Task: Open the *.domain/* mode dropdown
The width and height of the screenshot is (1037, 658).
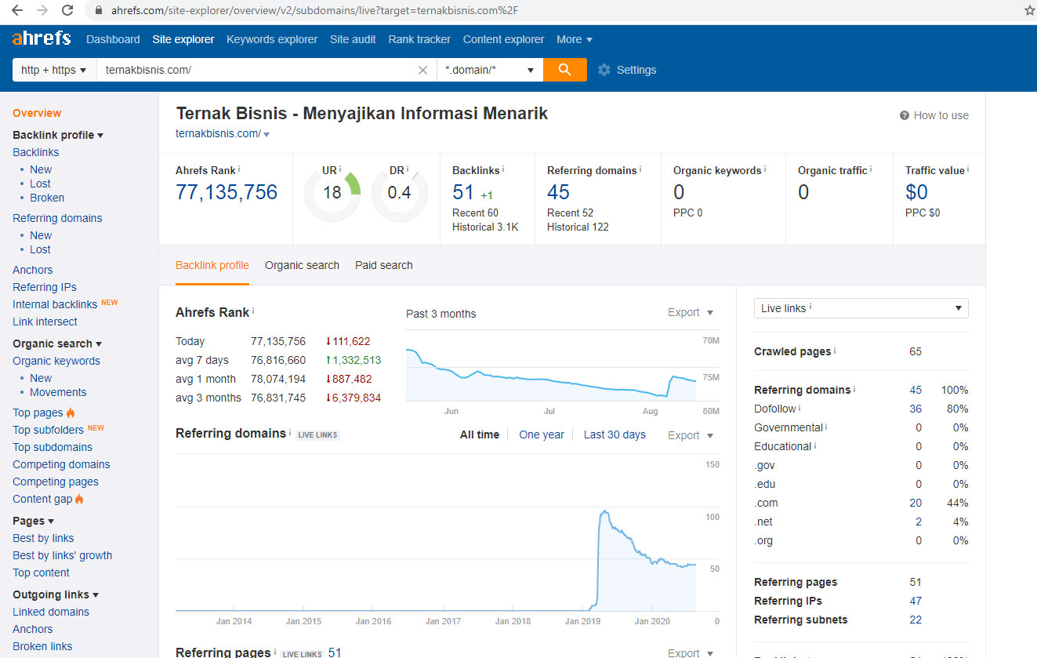Action: point(490,70)
